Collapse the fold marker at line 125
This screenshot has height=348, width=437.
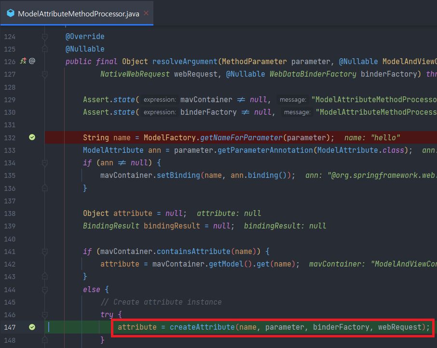pyautogui.click(x=44, y=49)
